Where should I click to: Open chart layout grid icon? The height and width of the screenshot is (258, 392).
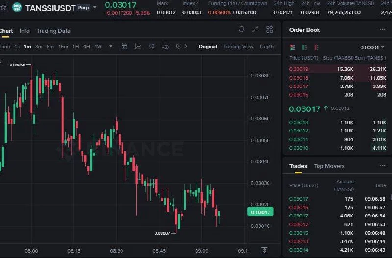point(269,29)
